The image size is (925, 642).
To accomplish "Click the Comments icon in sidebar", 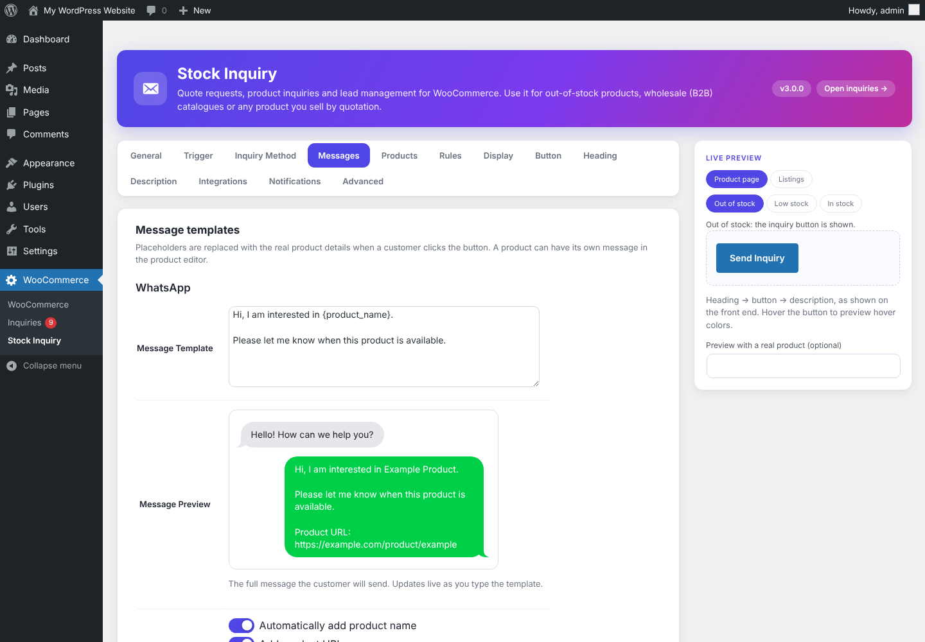I will click(12, 134).
